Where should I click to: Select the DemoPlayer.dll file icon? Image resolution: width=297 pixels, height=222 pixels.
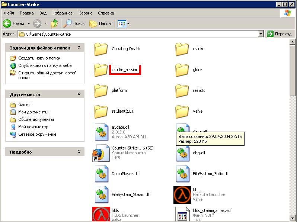(x=102, y=174)
